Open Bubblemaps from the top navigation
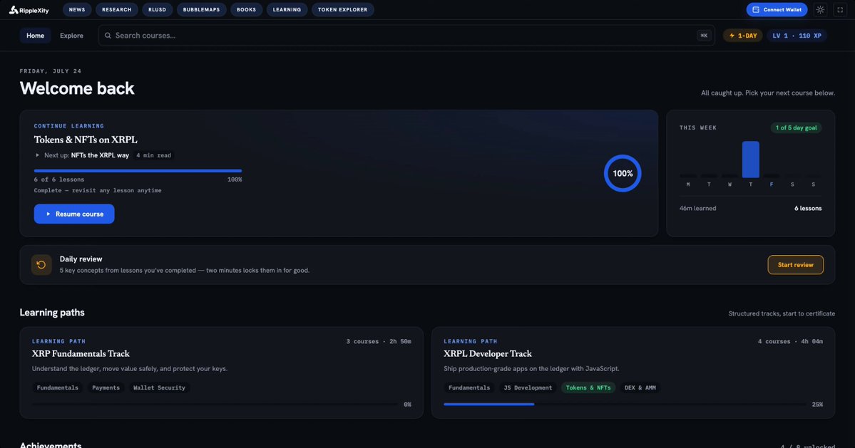 tap(201, 10)
